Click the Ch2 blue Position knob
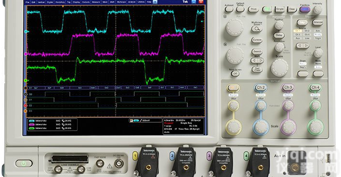 (261, 106)
